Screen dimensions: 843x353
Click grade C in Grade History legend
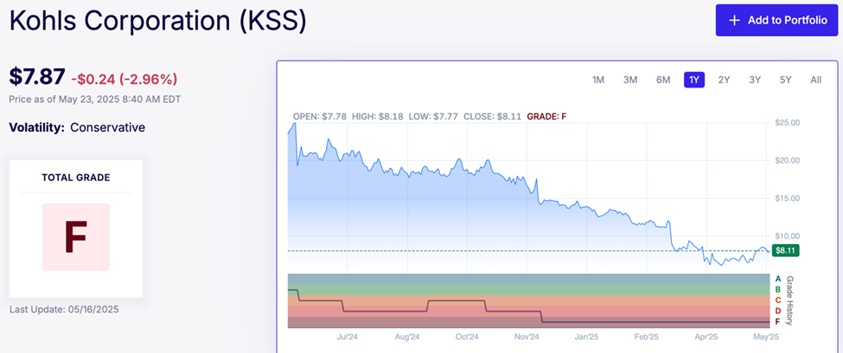[777, 300]
